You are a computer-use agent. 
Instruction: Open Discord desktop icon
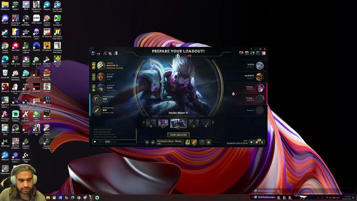(5, 19)
